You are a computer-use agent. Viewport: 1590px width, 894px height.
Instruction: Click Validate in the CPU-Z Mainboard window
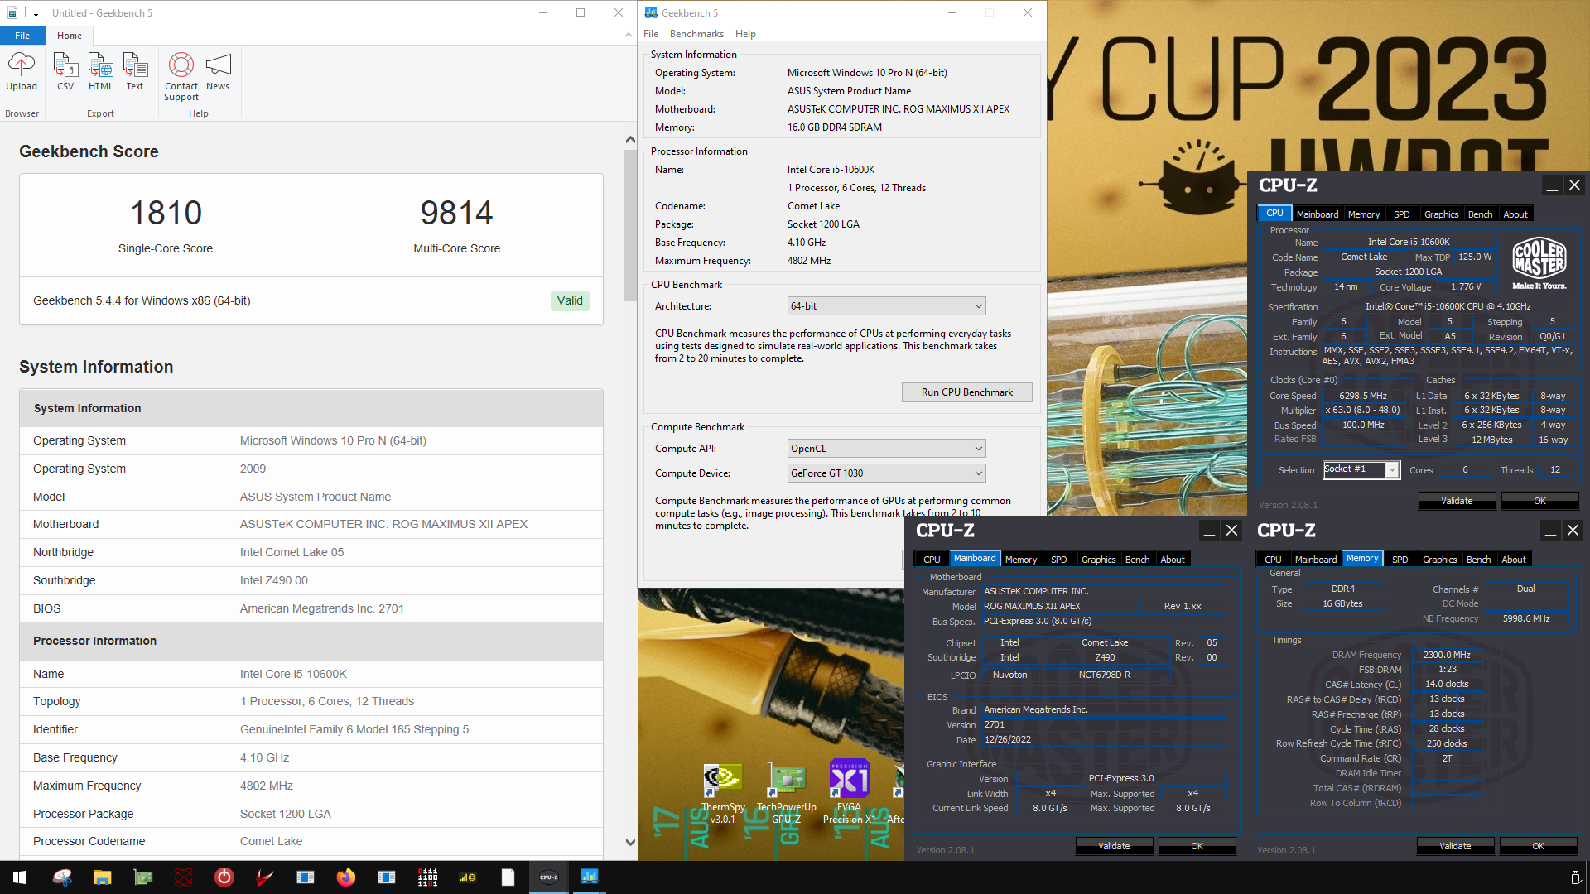point(1114,846)
